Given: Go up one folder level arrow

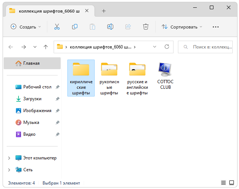Looking at the screenshot, I should pyautogui.click(x=46, y=47).
